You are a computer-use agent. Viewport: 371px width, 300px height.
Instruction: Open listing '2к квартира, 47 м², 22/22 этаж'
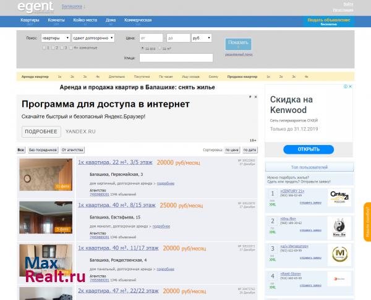pyautogui.click(x=118, y=291)
